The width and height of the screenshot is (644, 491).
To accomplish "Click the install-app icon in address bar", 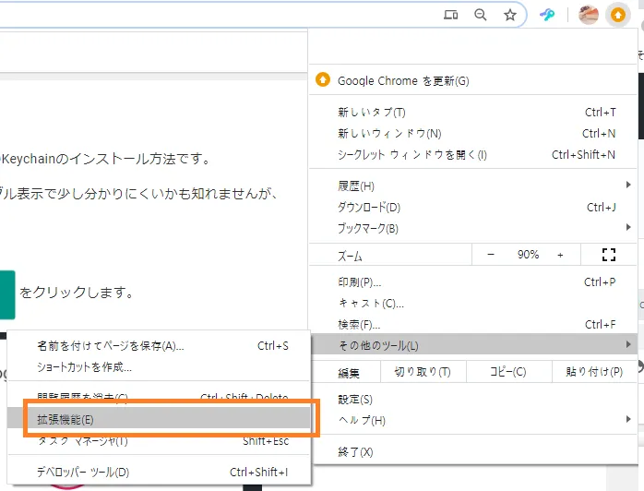I will (x=450, y=15).
